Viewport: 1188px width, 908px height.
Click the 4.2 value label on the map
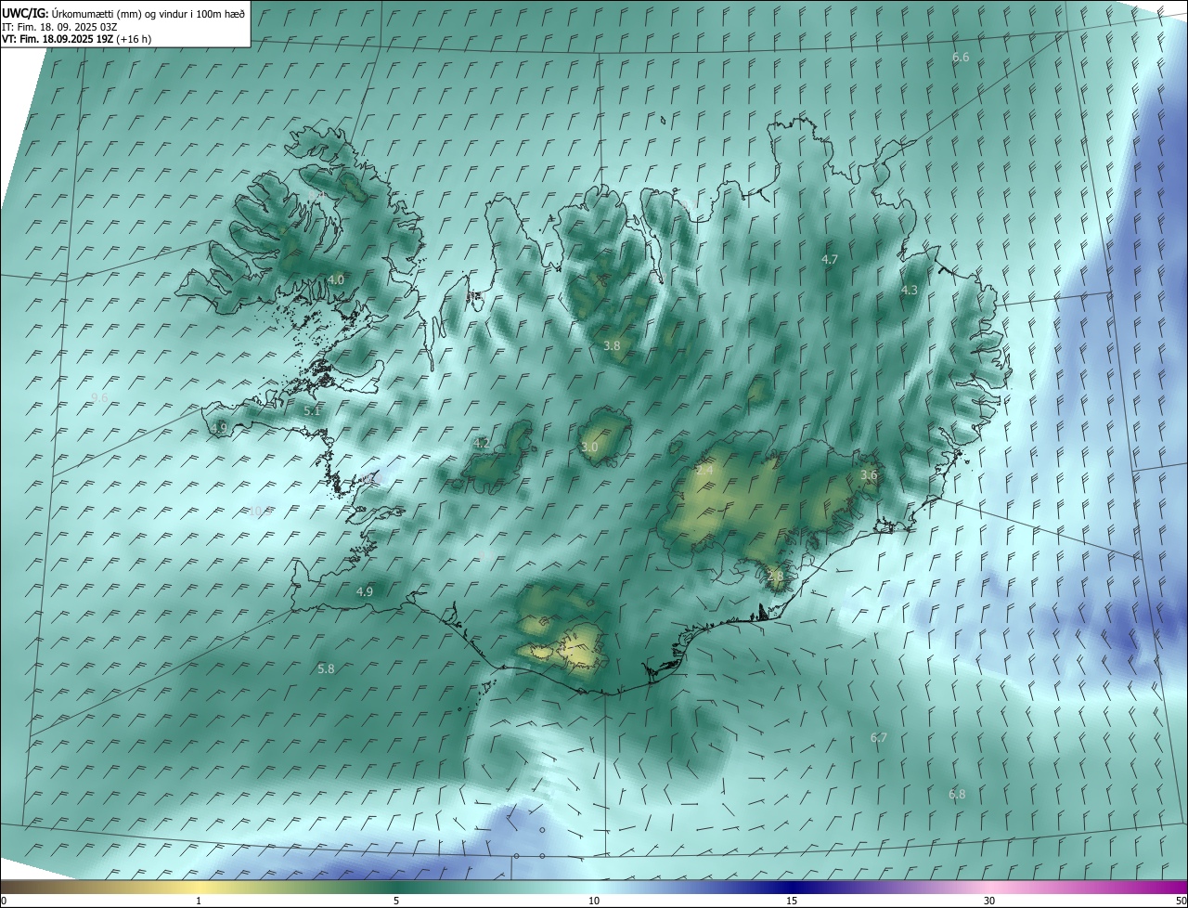[x=481, y=444]
